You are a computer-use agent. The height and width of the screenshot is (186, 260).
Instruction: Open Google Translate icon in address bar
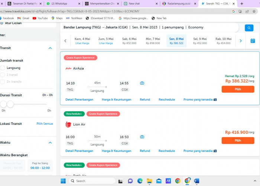point(234,11)
